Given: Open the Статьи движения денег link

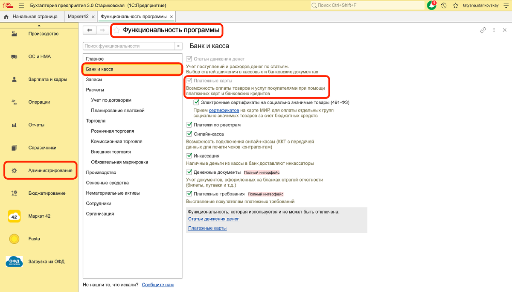Looking at the screenshot, I should 213,219.
